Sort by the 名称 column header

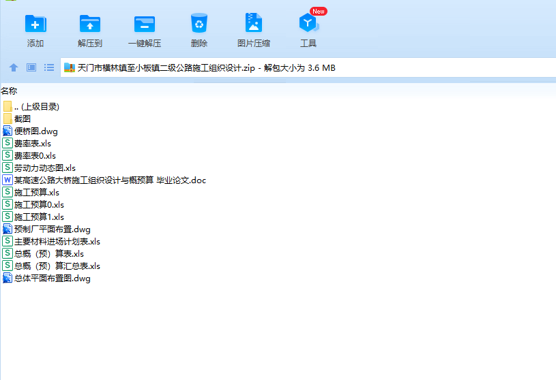9,91
